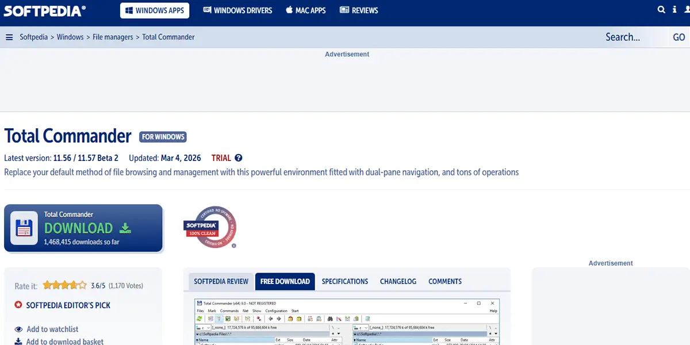Go to Mac Apps section

(x=305, y=10)
